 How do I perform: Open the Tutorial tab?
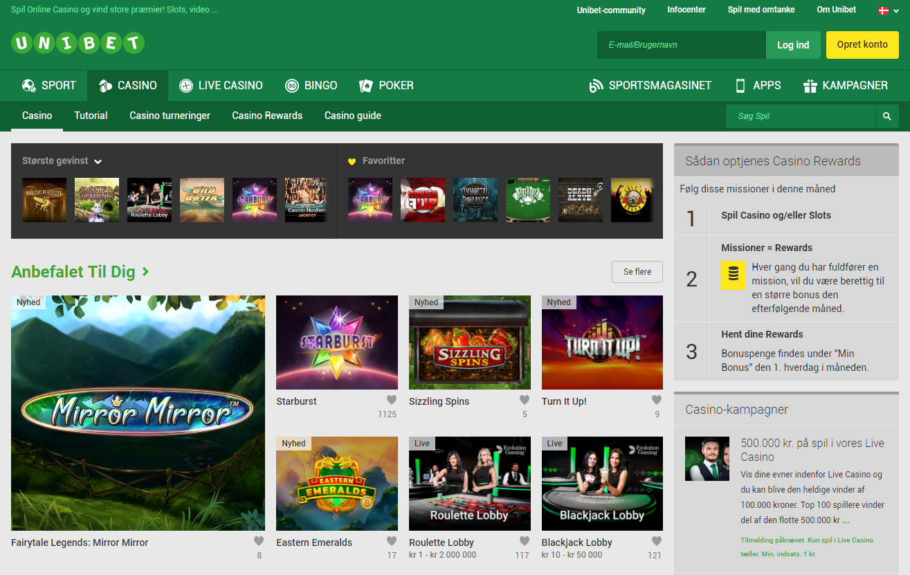point(90,116)
